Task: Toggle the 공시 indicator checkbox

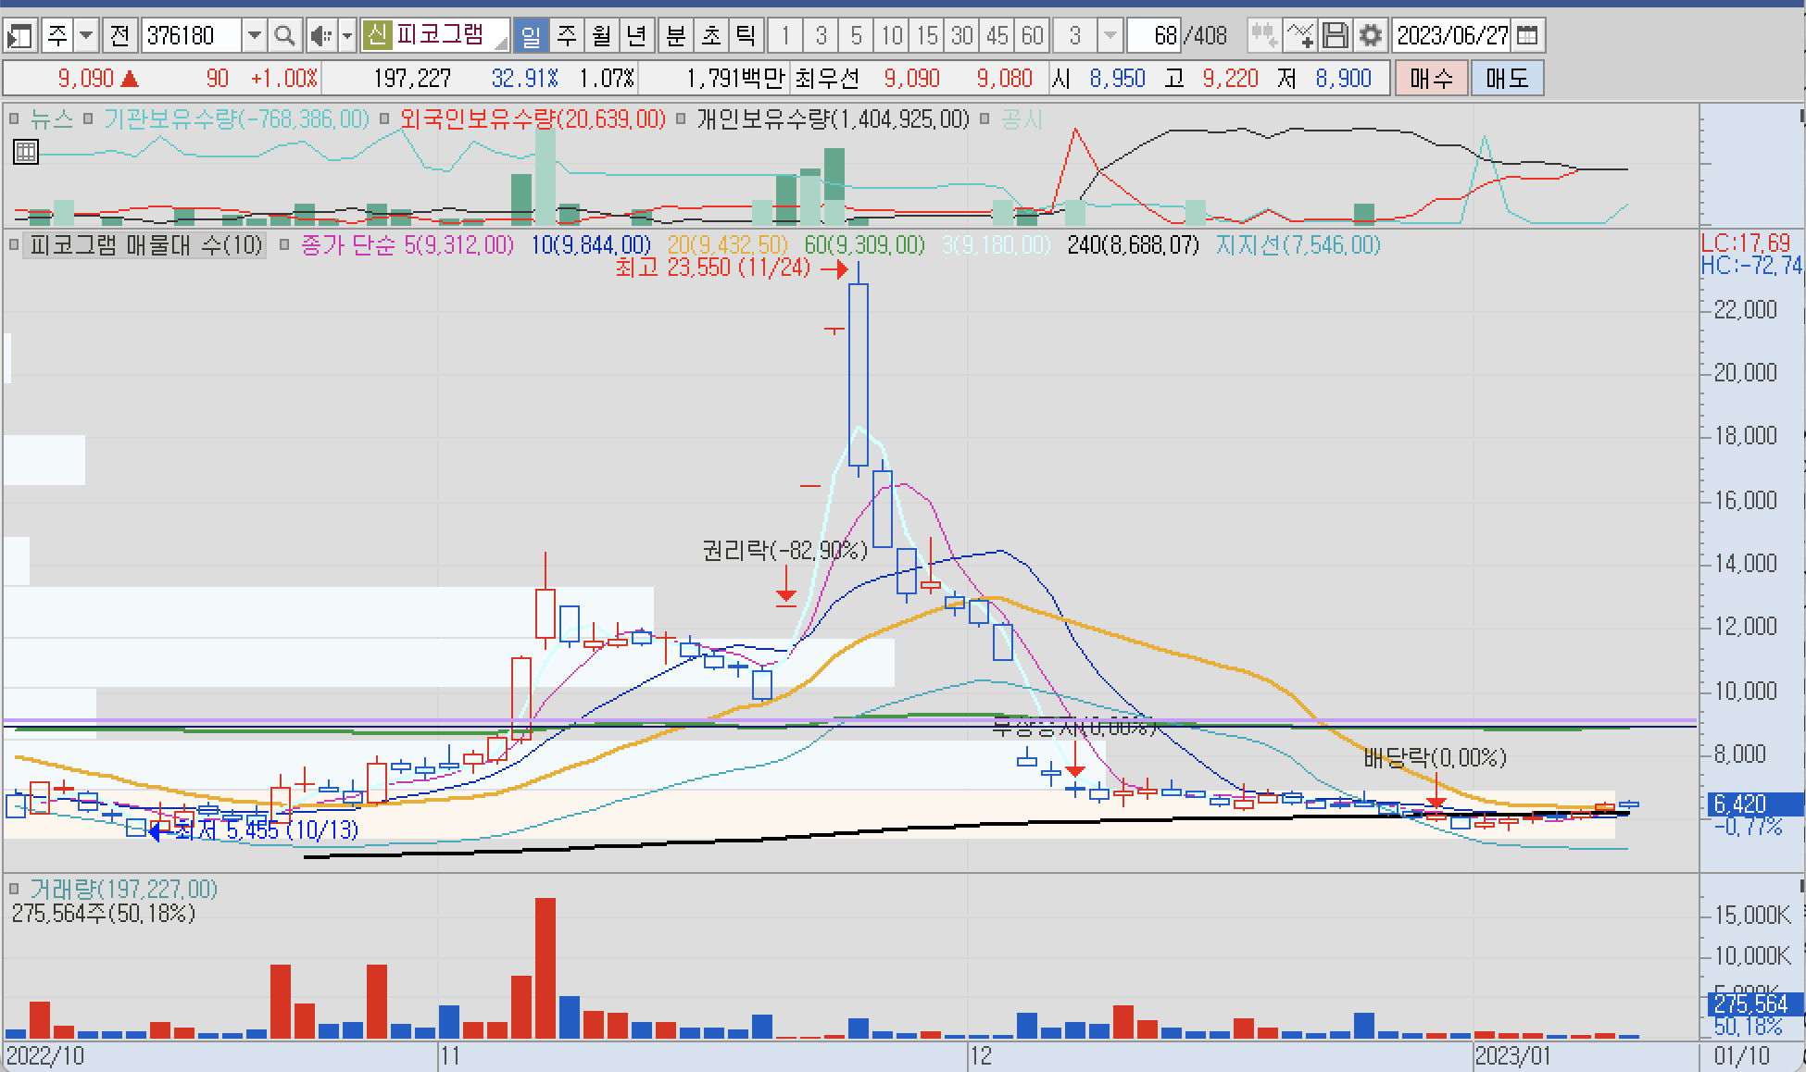Action: pos(985,119)
